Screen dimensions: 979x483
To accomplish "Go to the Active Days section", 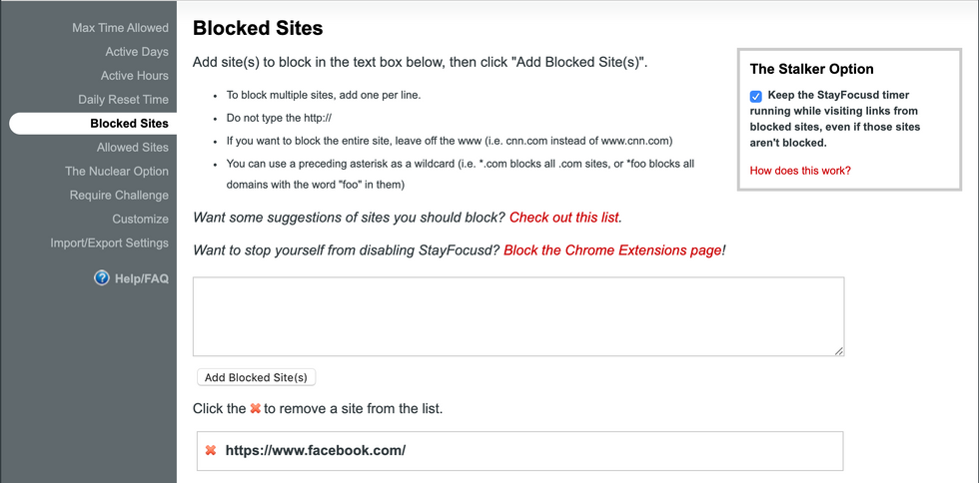I will [137, 52].
